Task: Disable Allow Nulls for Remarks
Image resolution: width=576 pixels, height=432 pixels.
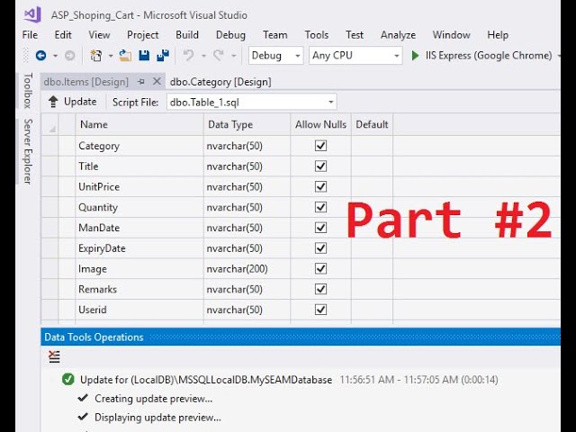Action: click(320, 289)
